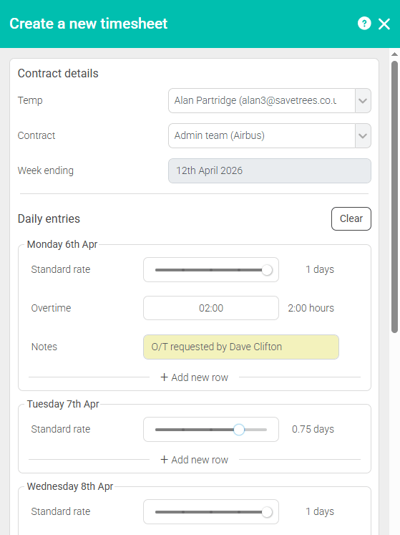Screen dimensions: 400x535
Task: Select the Temp field showing Alan Partridge
Action: point(262,101)
